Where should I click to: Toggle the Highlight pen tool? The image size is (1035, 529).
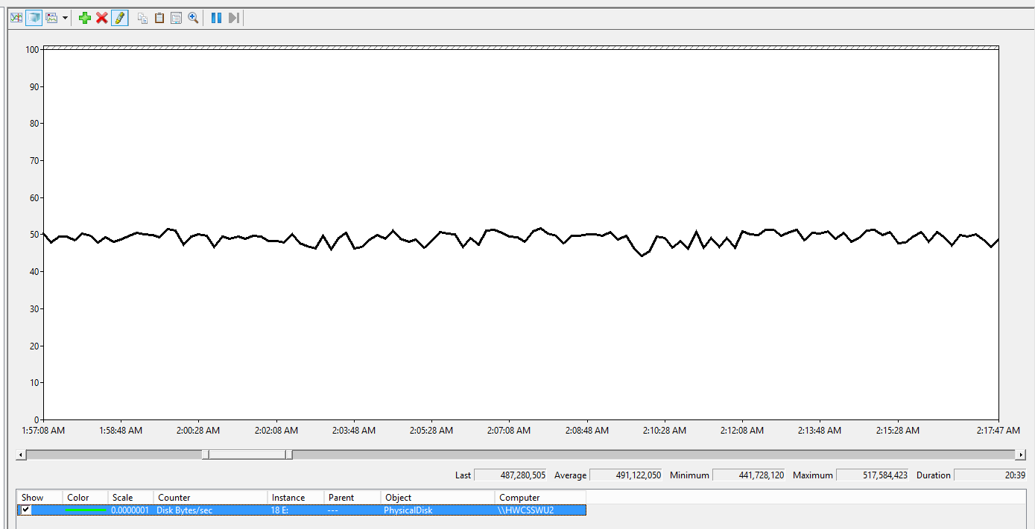[x=119, y=18]
